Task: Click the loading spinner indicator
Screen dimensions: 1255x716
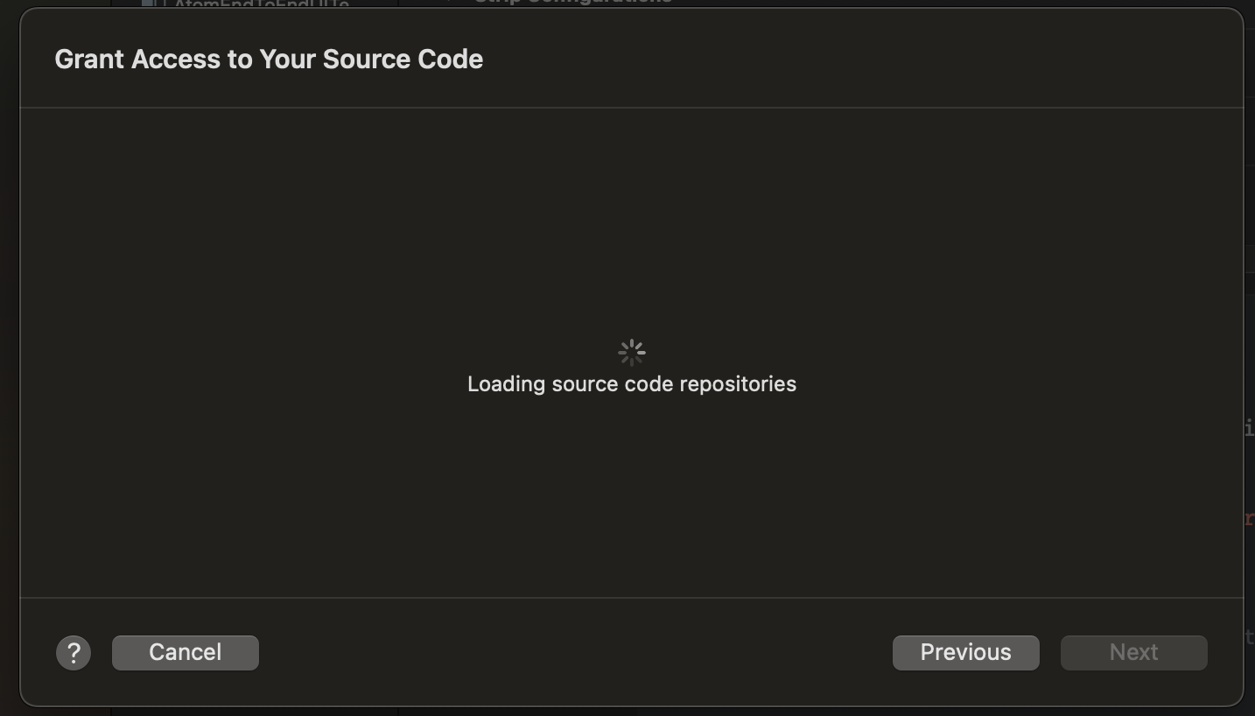Action: 632,353
